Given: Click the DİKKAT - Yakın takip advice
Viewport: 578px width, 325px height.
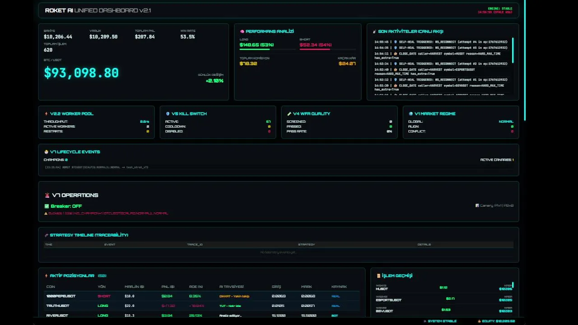Looking at the screenshot, I should [x=234, y=296].
